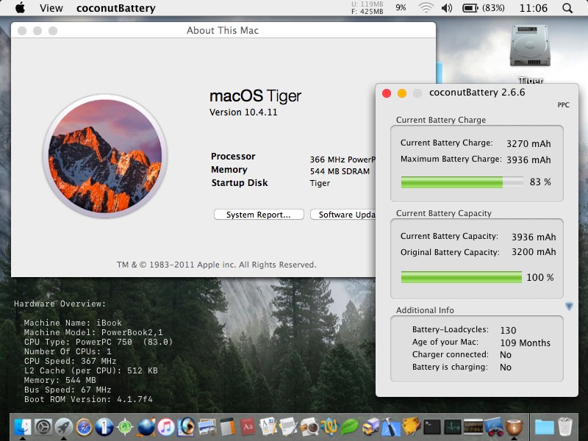Click the '3270 mAh' current charge value

(528, 143)
